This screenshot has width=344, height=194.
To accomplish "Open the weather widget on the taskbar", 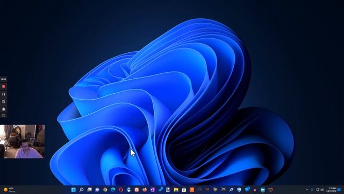I will pyautogui.click(x=10, y=190).
